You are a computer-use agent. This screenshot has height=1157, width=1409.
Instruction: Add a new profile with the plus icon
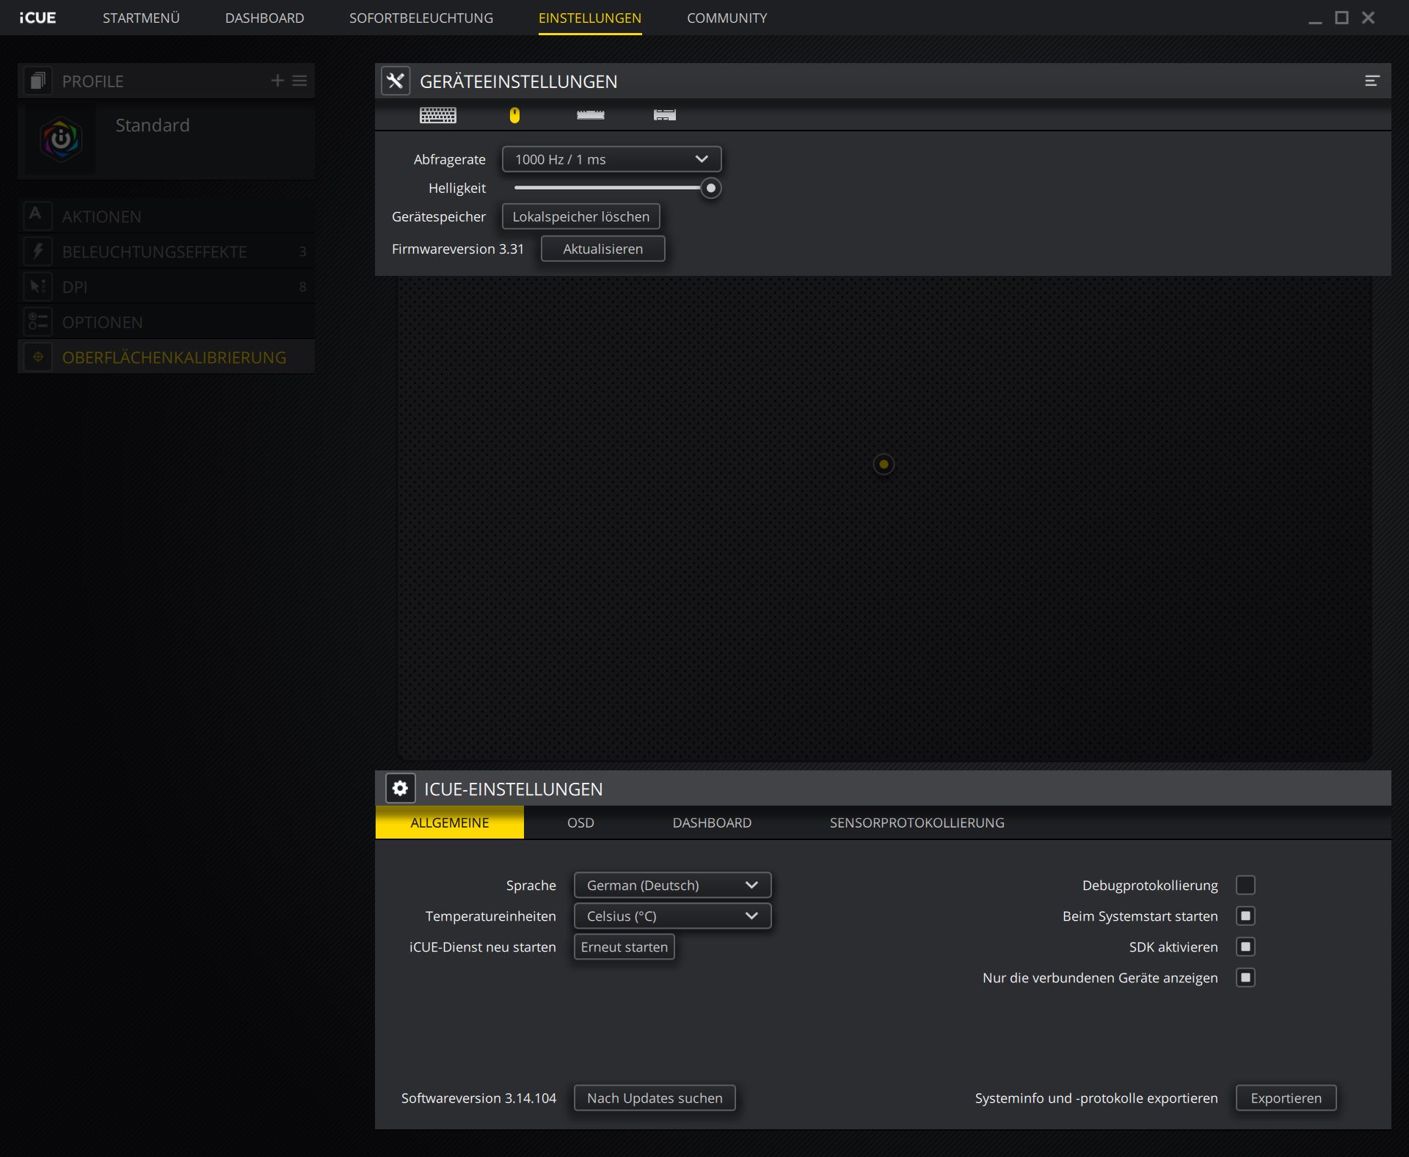[x=277, y=81]
